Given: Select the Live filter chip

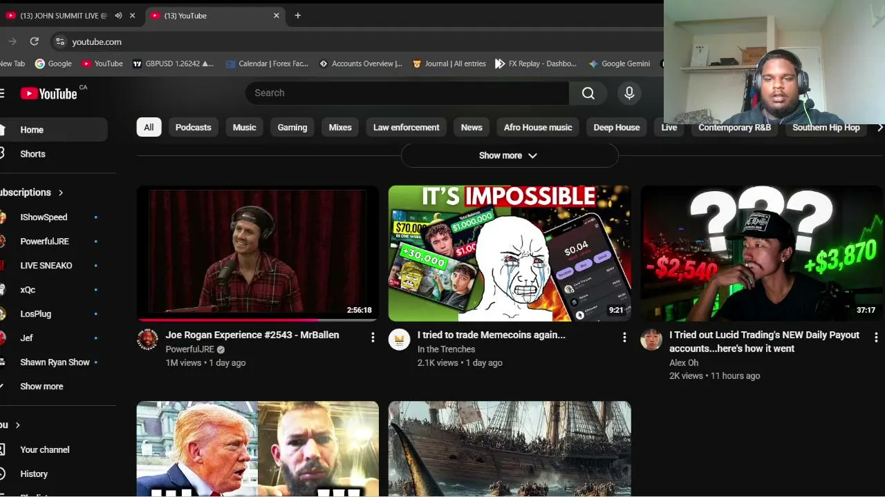Looking at the screenshot, I should [x=669, y=128].
